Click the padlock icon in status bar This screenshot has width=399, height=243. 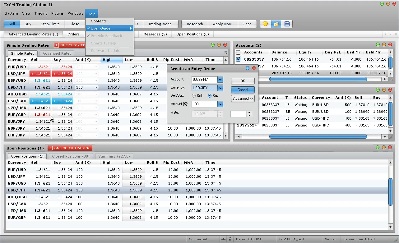click(230, 239)
